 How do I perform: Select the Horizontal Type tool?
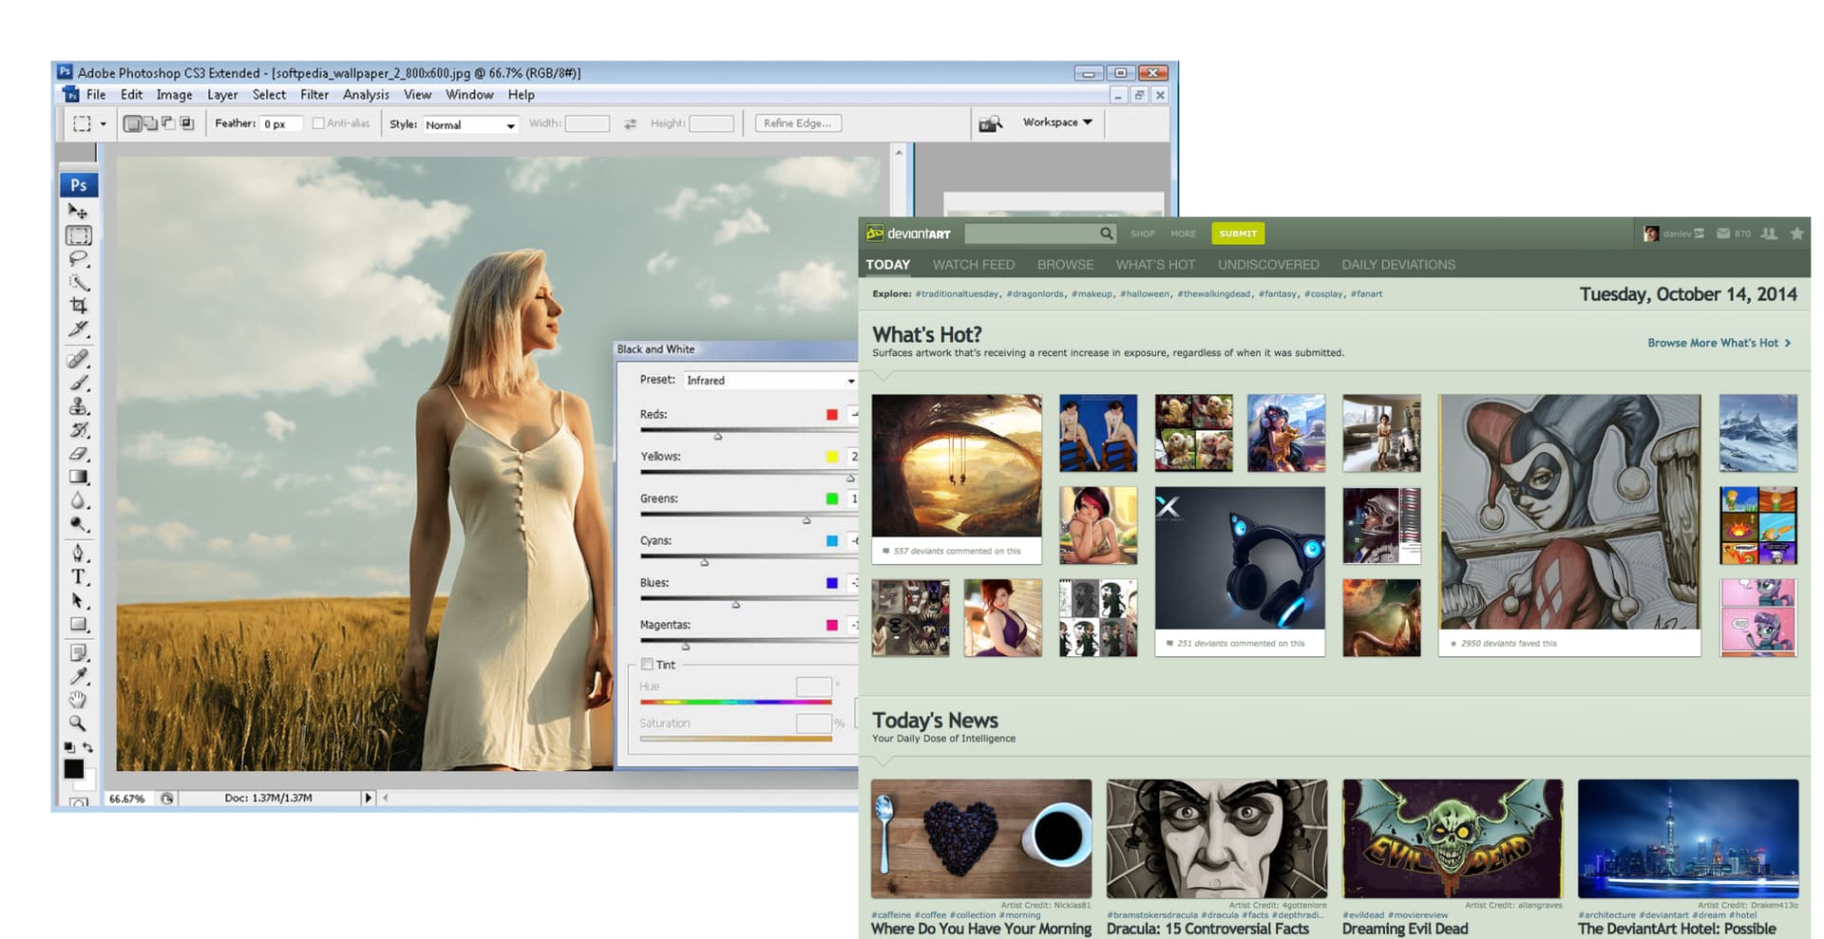(x=78, y=576)
